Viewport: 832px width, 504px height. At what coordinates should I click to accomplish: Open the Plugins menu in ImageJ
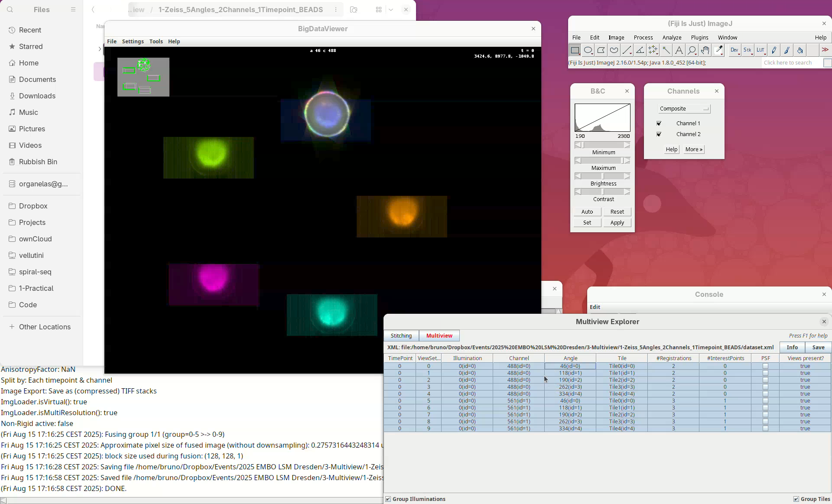[x=699, y=38]
